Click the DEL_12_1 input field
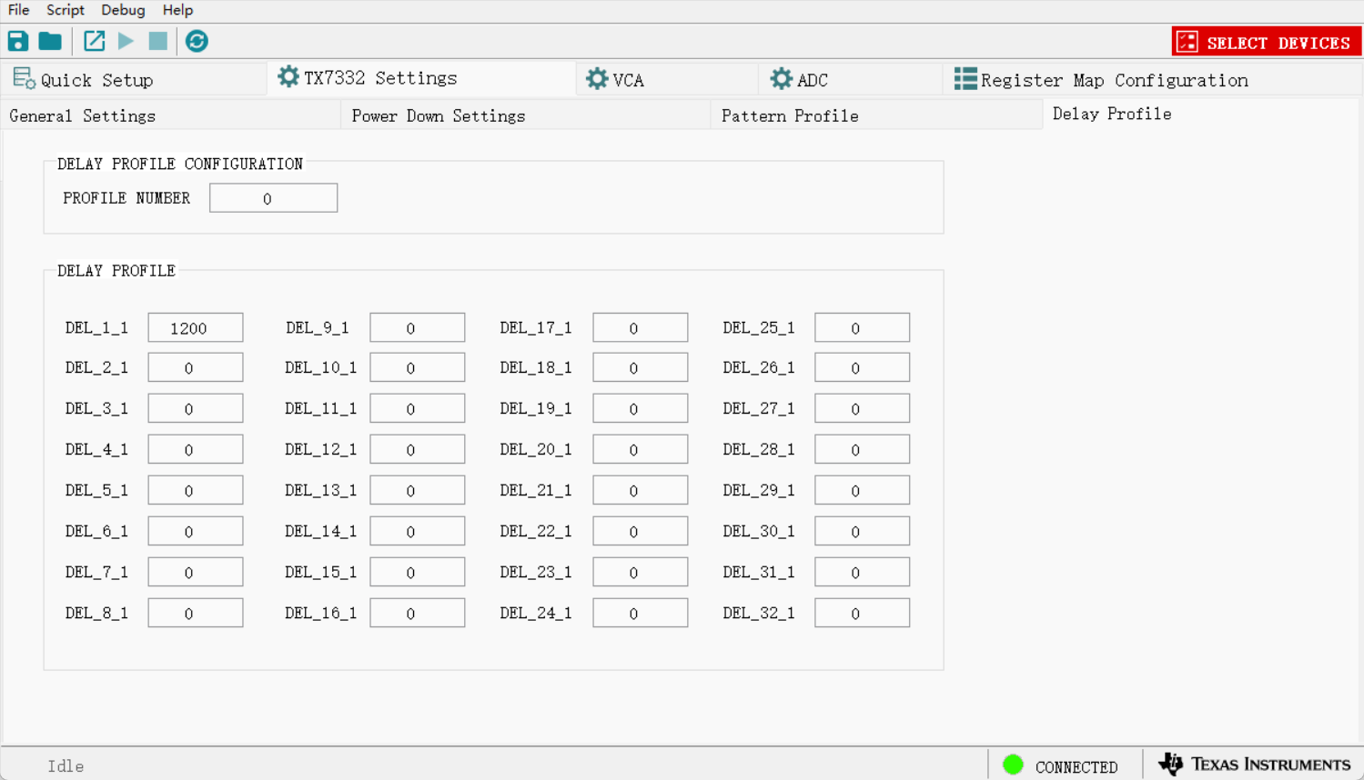This screenshot has height=780, width=1364. tap(418, 449)
